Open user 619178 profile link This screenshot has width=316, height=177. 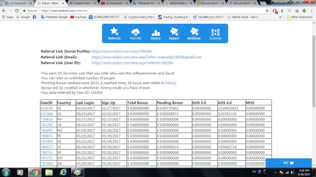click(46, 108)
